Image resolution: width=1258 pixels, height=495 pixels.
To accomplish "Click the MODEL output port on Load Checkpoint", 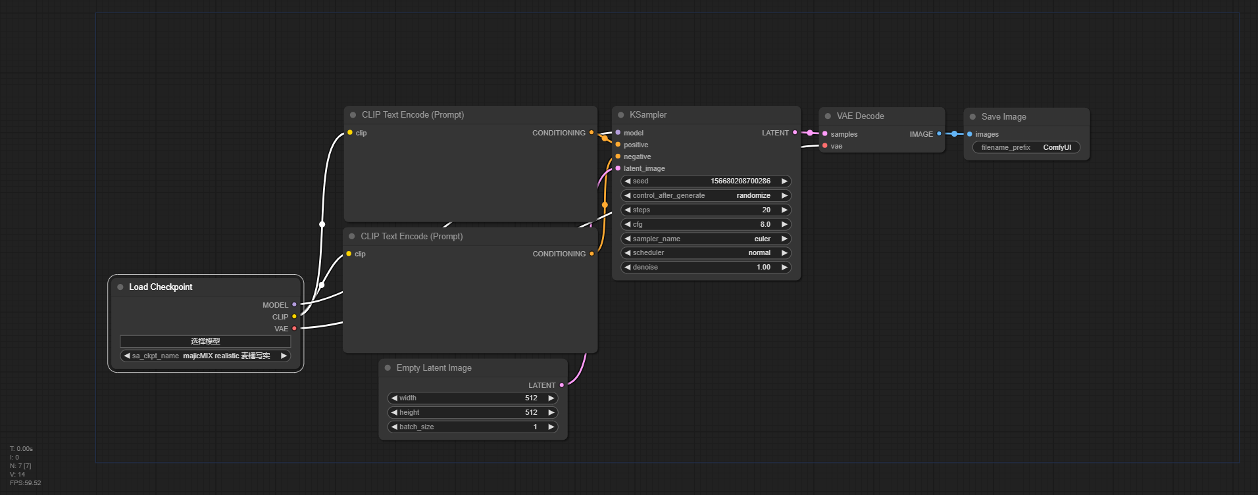I will coord(294,305).
